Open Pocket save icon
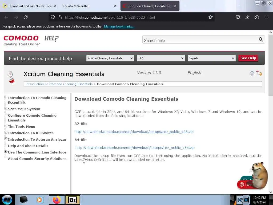The width and height of the screenshot is (273, 205). pyautogui.click(x=238, y=17)
